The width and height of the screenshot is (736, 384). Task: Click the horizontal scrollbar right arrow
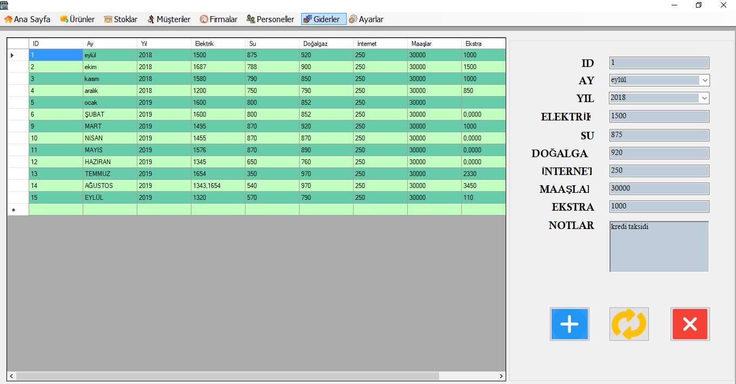(x=501, y=376)
